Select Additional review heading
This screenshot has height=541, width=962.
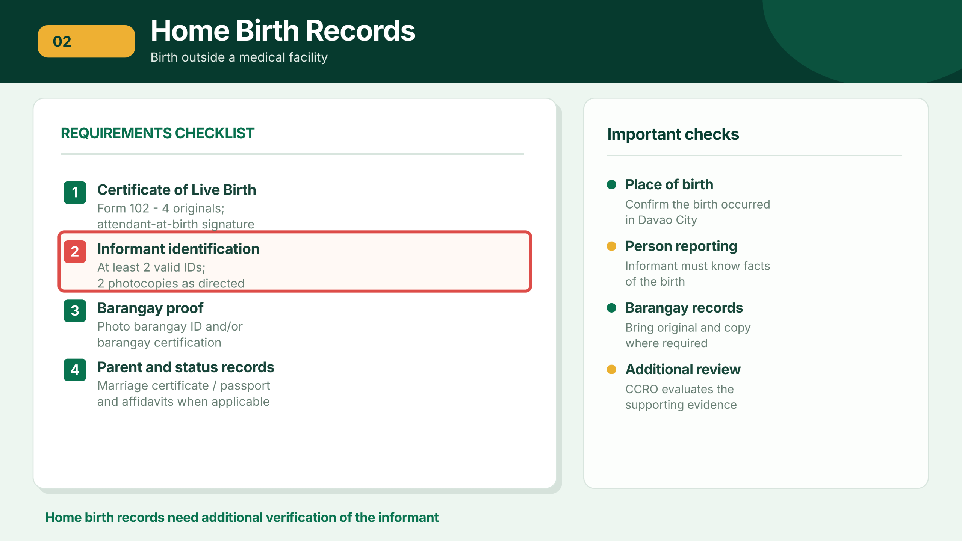(x=683, y=369)
